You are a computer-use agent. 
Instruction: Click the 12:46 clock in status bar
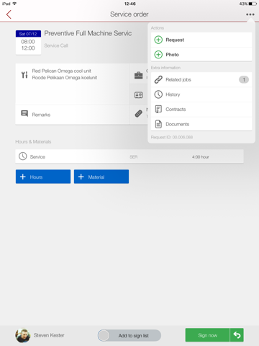[130, 4]
